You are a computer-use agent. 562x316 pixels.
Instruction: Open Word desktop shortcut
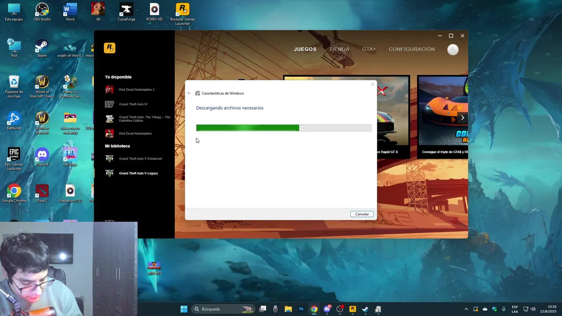pos(70,12)
